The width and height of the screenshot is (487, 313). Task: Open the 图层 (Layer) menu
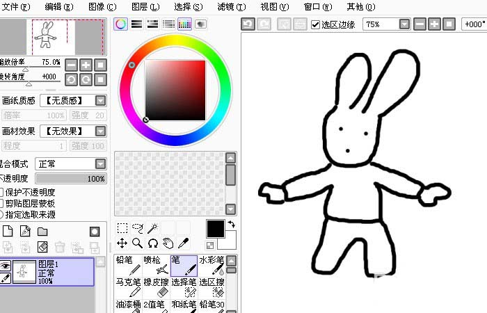(145, 7)
